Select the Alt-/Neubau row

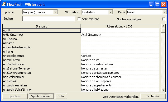coord(42,39)
